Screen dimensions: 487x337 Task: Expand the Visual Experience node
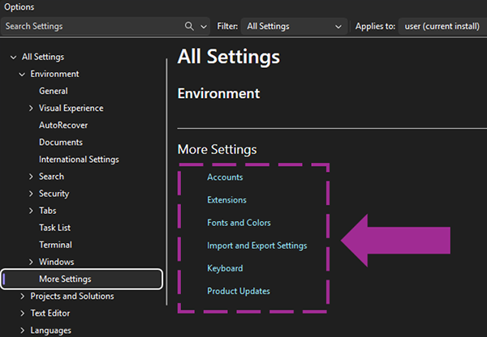31,109
